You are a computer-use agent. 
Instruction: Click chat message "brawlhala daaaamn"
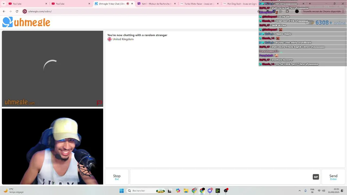click(x=282, y=60)
